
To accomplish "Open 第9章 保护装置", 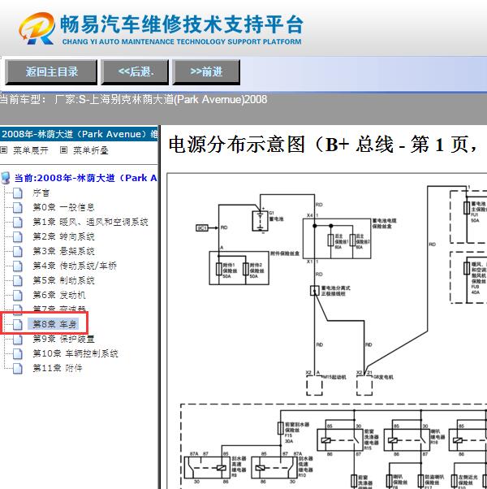I will 63,339.
